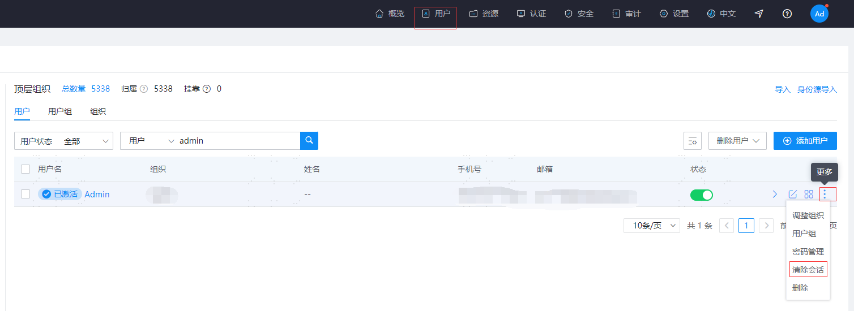
Task: Click the edit icon for Admin
Action: (x=793, y=195)
